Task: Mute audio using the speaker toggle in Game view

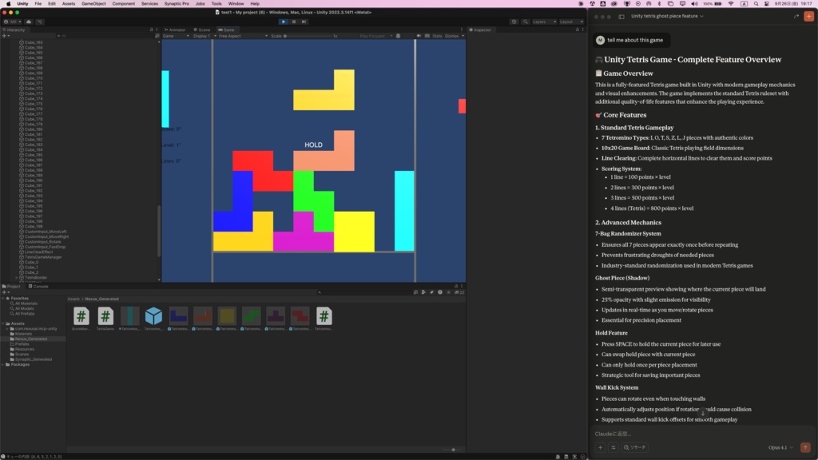Action: click(419, 35)
